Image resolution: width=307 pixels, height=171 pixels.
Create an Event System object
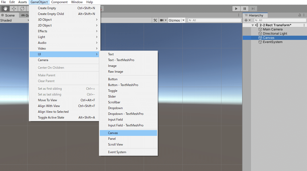pos(128,152)
